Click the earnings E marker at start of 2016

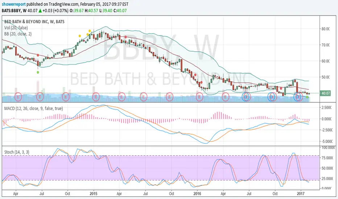click(x=199, y=97)
